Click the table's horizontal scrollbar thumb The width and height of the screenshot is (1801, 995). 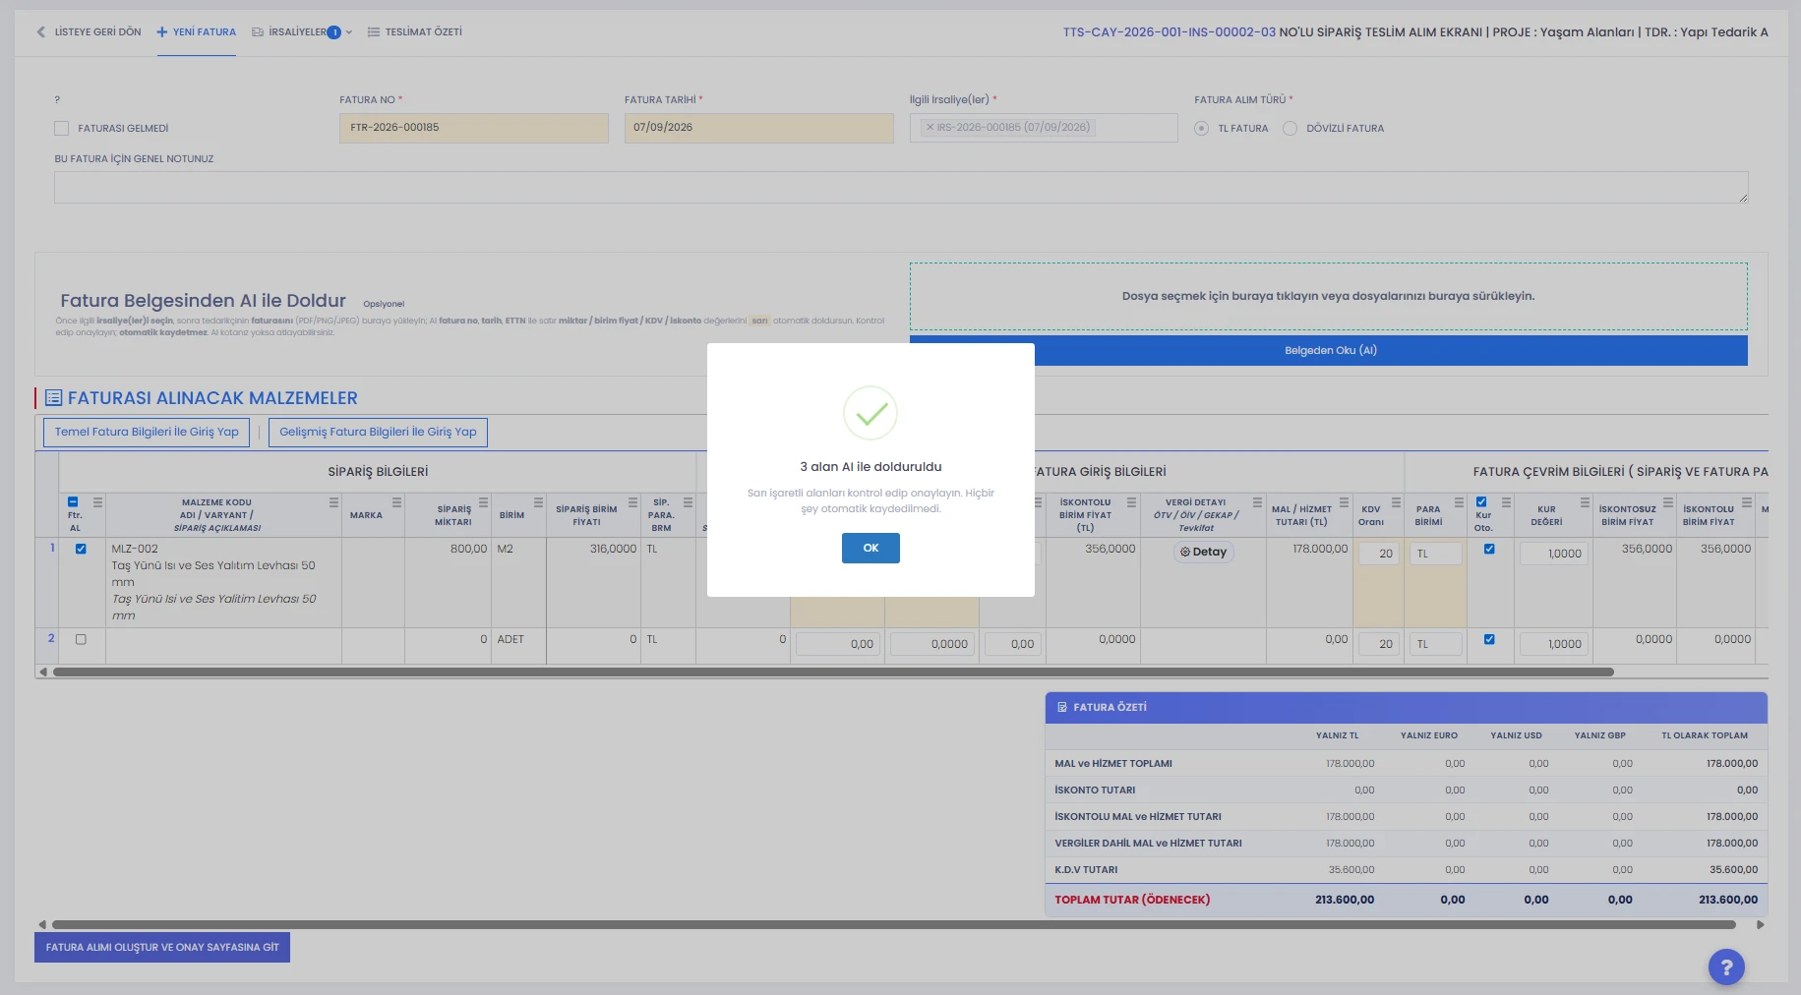(x=833, y=673)
